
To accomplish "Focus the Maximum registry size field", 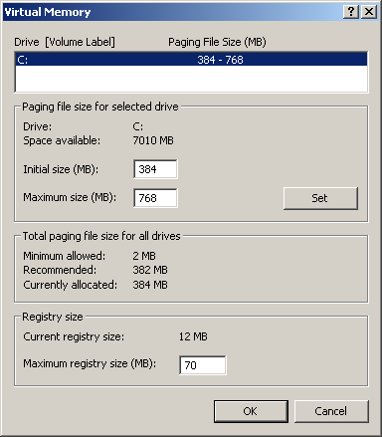I will 203,365.
